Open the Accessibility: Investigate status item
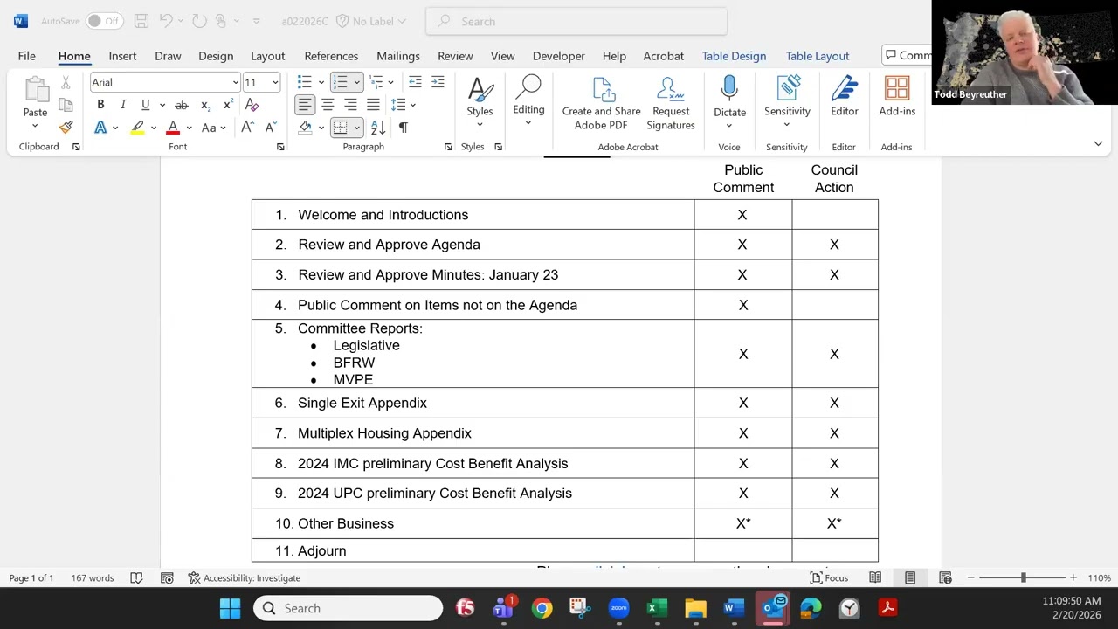The height and width of the screenshot is (629, 1118). pyautogui.click(x=244, y=577)
